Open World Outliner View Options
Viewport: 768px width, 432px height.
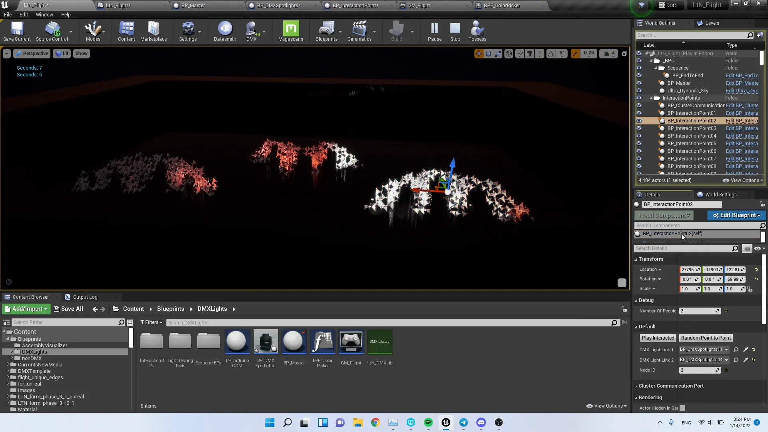743,180
